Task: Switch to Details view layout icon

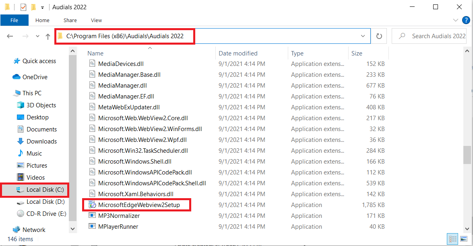Action: pyautogui.click(x=452, y=239)
